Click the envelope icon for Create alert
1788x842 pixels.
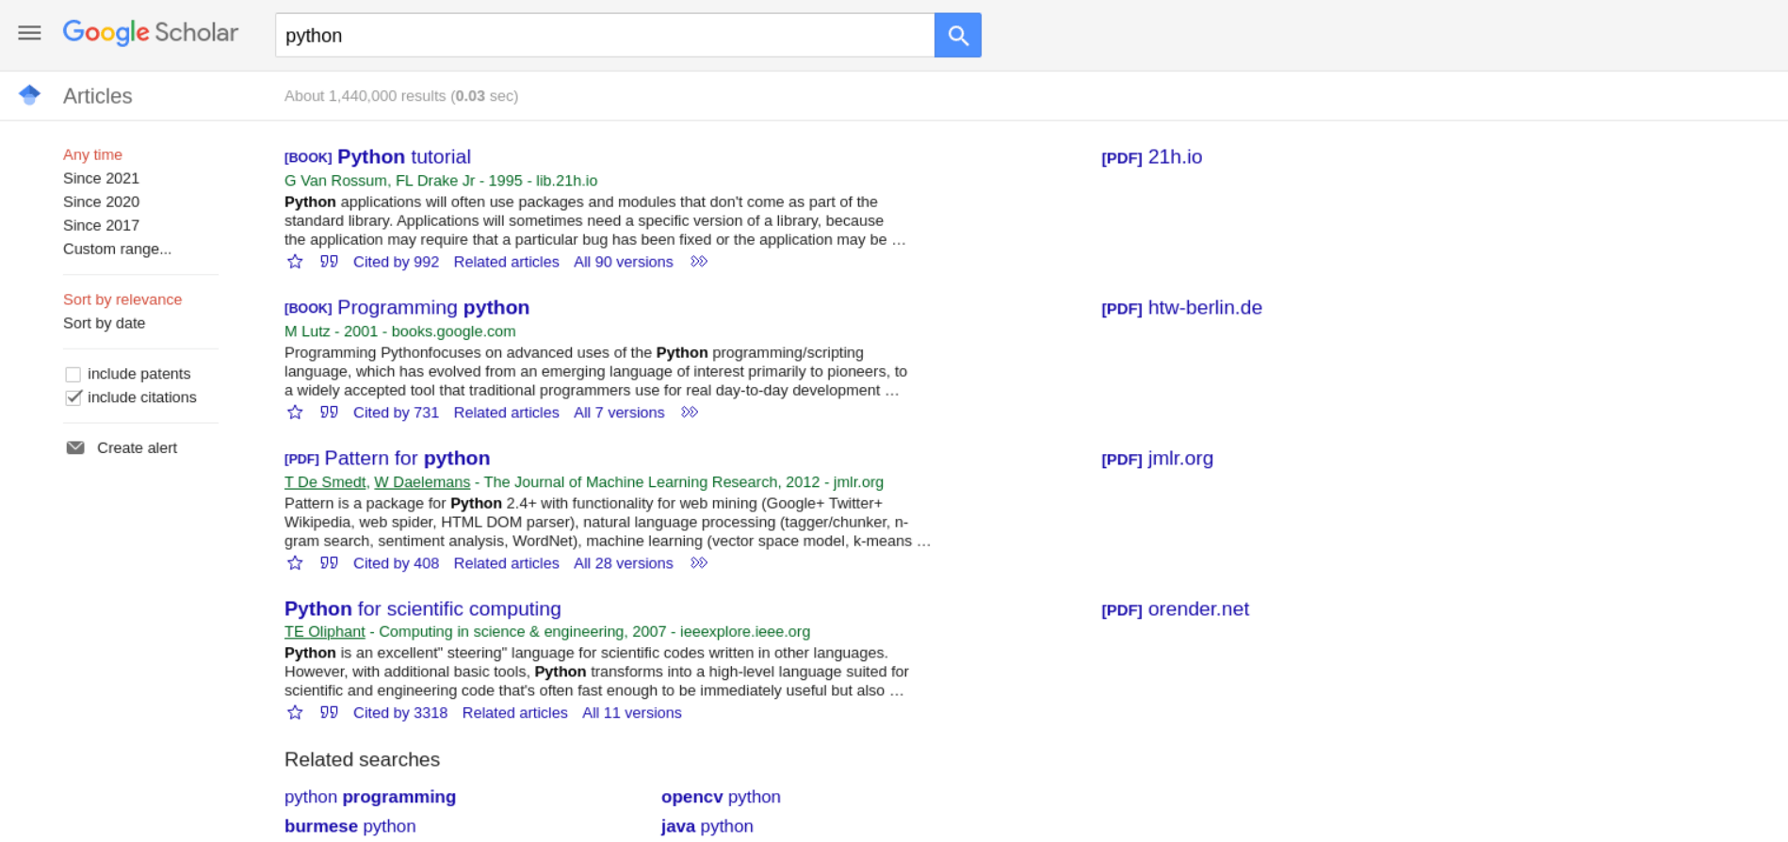click(x=75, y=447)
